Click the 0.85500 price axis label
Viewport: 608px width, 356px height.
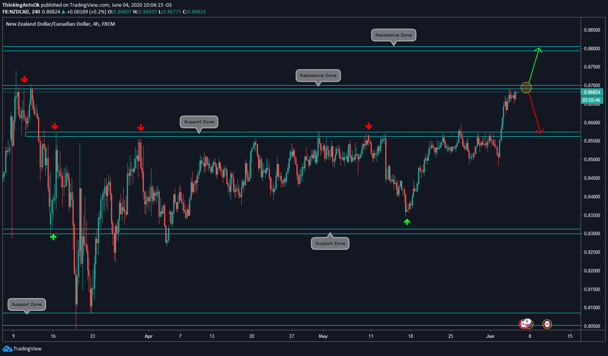coord(592,141)
